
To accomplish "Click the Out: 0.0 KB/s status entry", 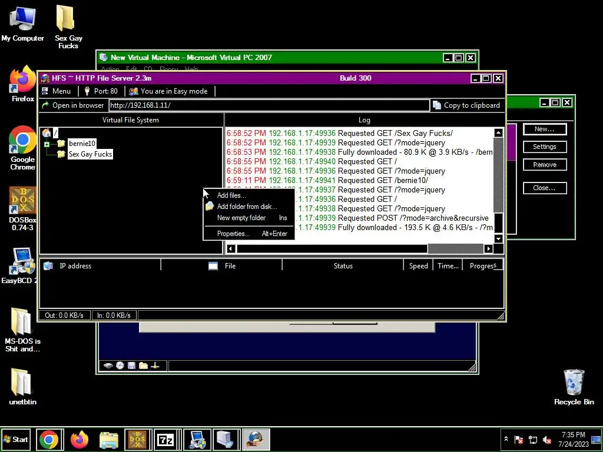I will [x=64, y=315].
